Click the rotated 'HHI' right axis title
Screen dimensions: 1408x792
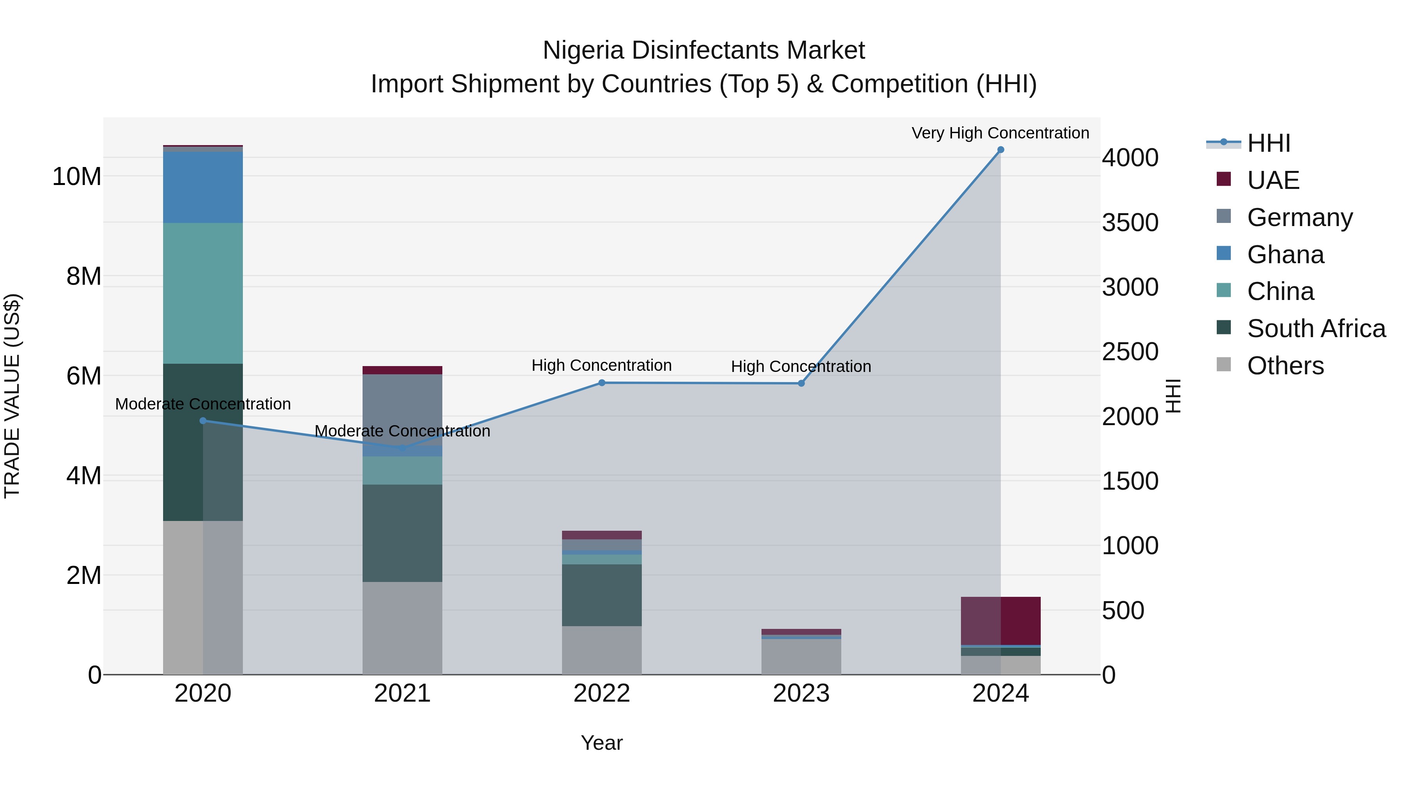pos(1173,396)
